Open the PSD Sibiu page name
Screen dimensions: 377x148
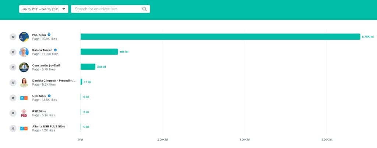pyautogui.click(x=39, y=111)
